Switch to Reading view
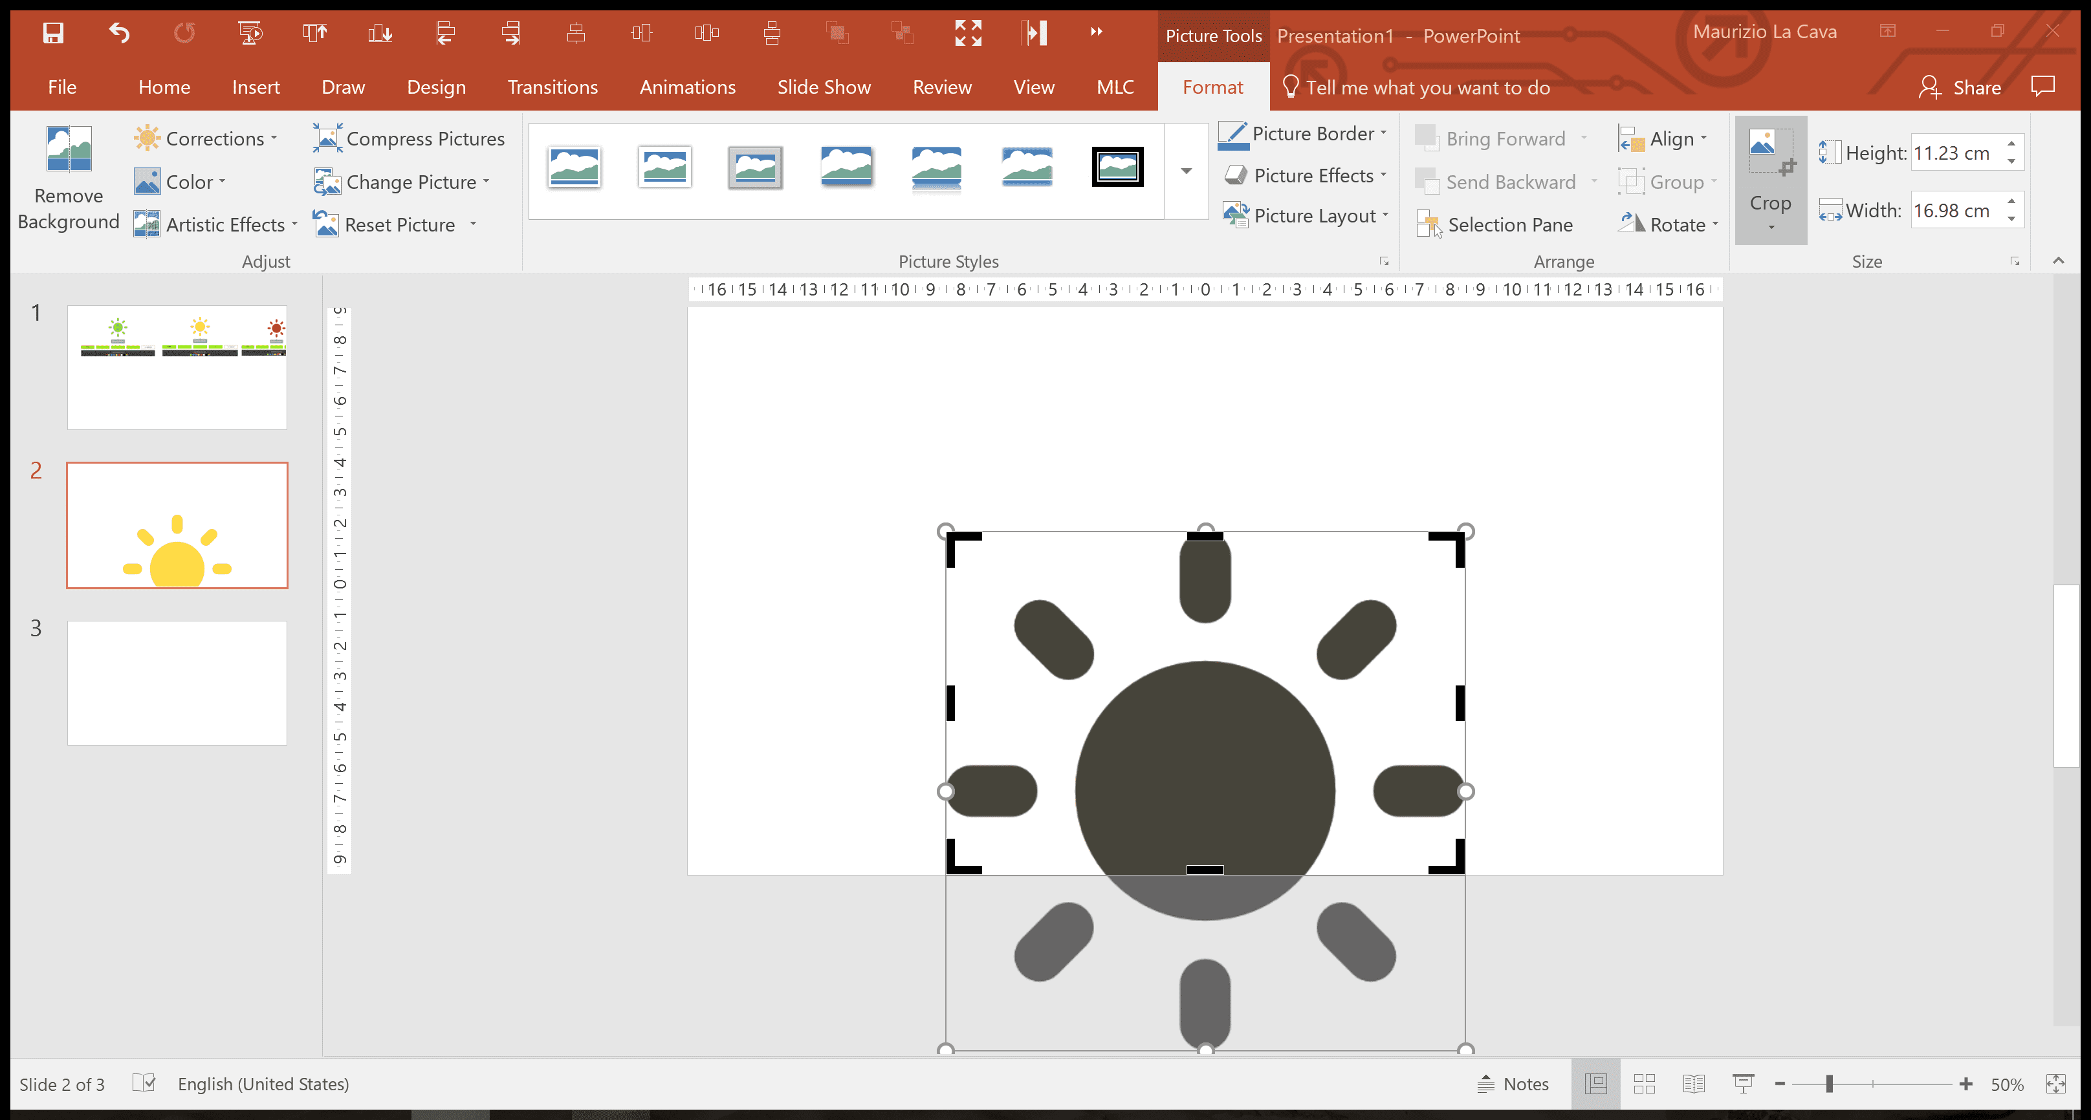The image size is (2091, 1120). [x=1693, y=1084]
